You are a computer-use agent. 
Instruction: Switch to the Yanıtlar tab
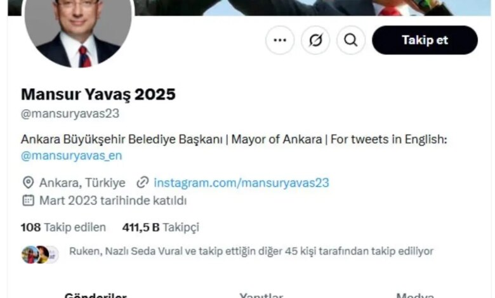pyautogui.click(x=261, y=295)
